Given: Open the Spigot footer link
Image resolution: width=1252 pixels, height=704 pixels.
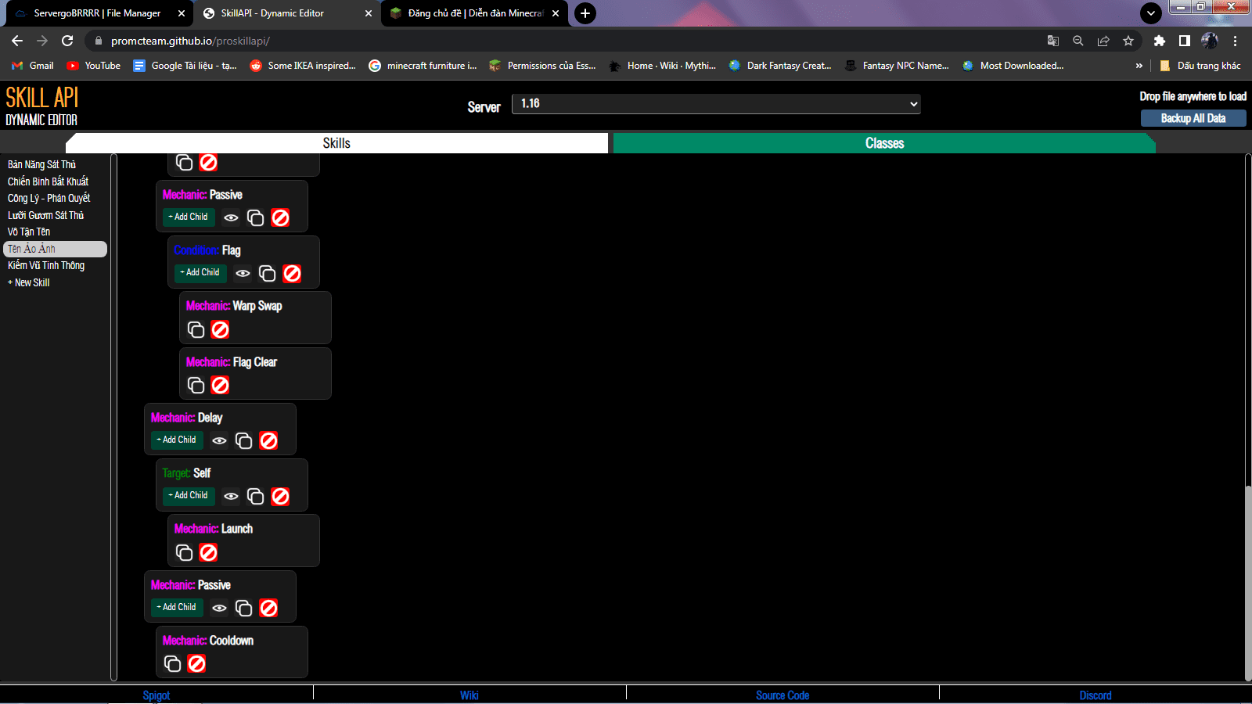Looking at the screenshot, I should pyautogui.click(x=156, y=695).
